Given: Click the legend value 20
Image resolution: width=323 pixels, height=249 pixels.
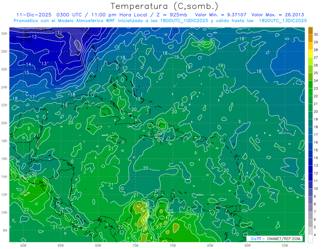Looking at the screenshot, I should click(316, 111).
